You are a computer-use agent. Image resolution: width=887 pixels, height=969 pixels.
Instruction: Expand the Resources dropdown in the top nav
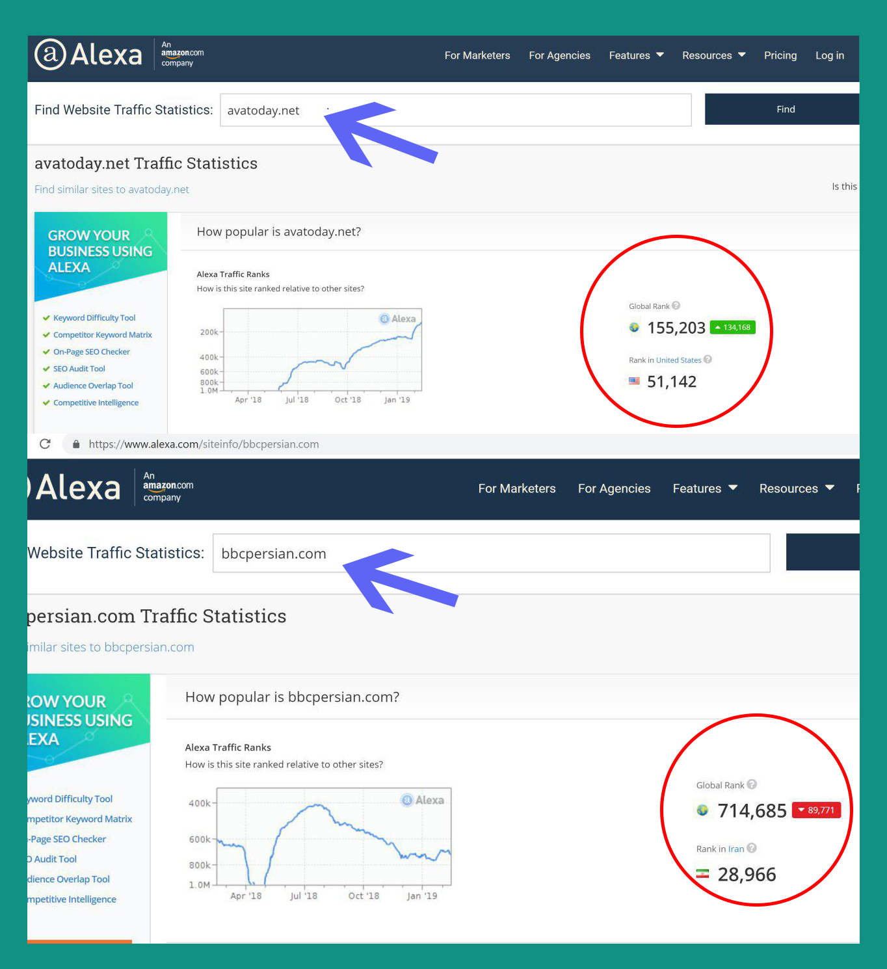pos(713,55)
